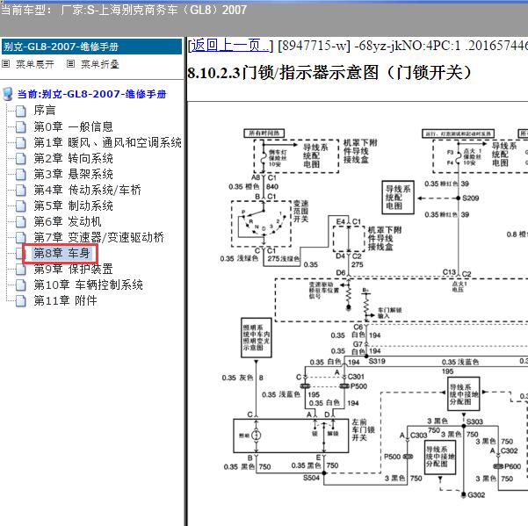Image resolution: width=528 pixels, height=526 pixels.
Task: Click the 导线系统中接地分配图 box near S303
Action: click(x=463, y=393)
